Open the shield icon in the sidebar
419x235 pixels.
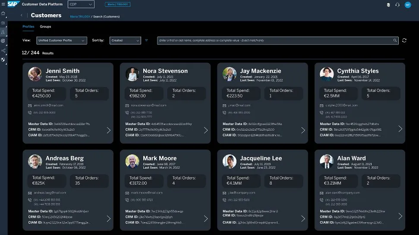pos(3,60)
